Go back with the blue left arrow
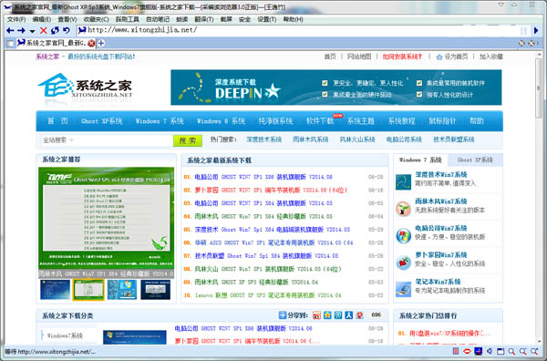 (x=10, y=31)
